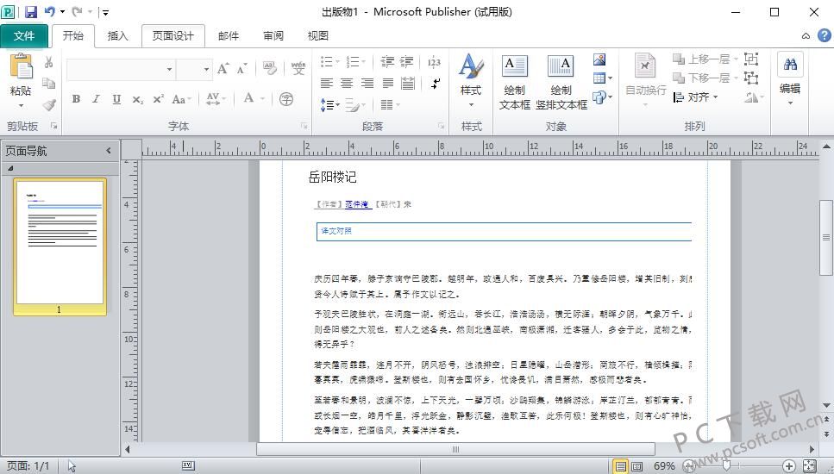The width and height of the screenshot is (834, 474).
Task: Select Draw Text Box (绘制文本框) tool
Action: [514, 82]
